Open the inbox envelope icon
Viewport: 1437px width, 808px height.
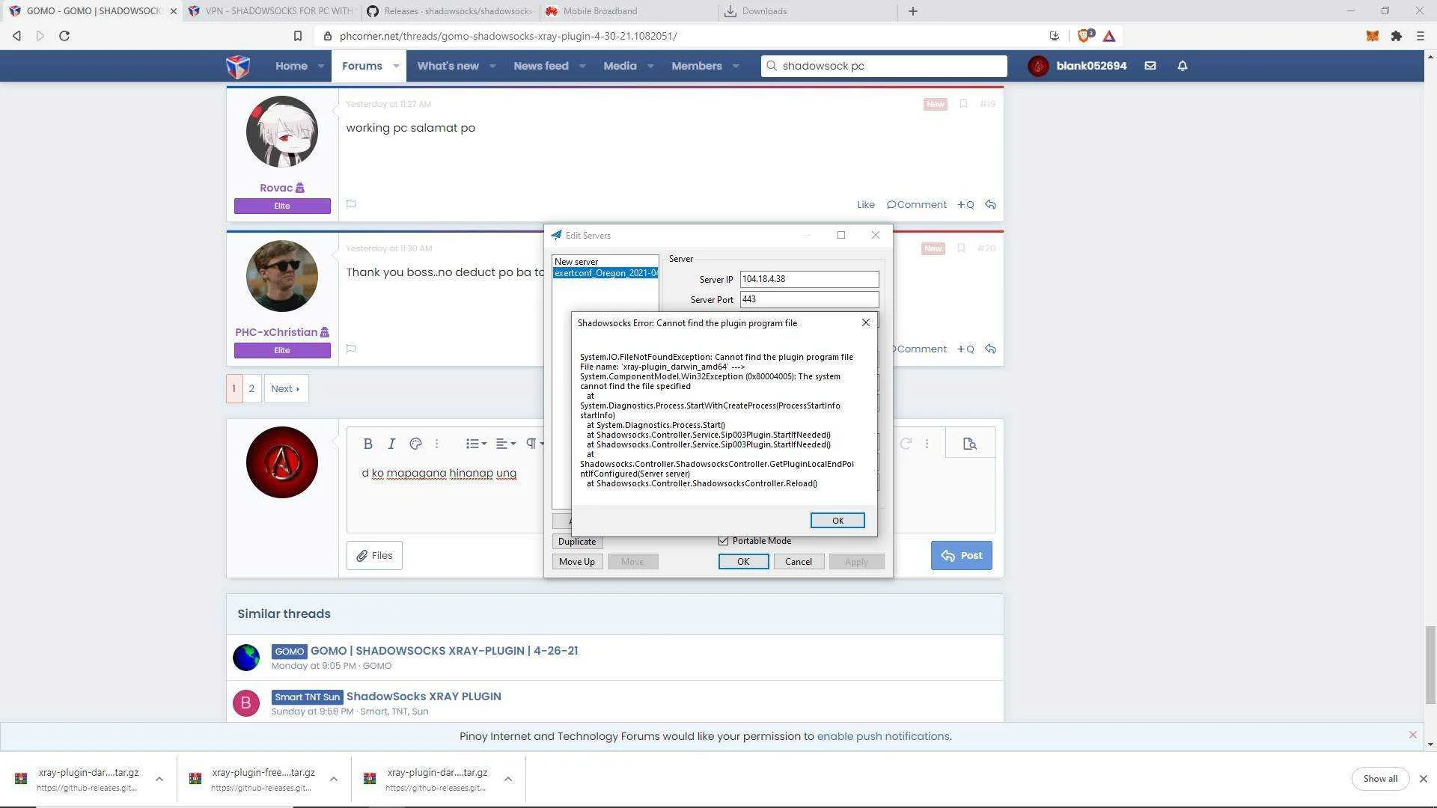pos(1150,66)
